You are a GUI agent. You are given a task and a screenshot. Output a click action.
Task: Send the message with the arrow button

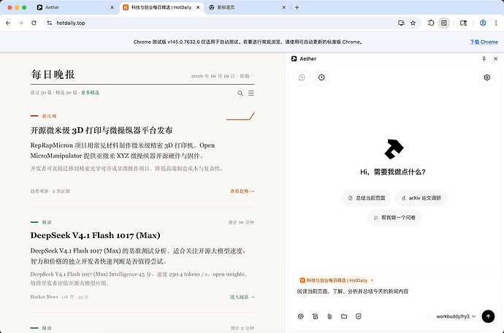tap(488, 316)
